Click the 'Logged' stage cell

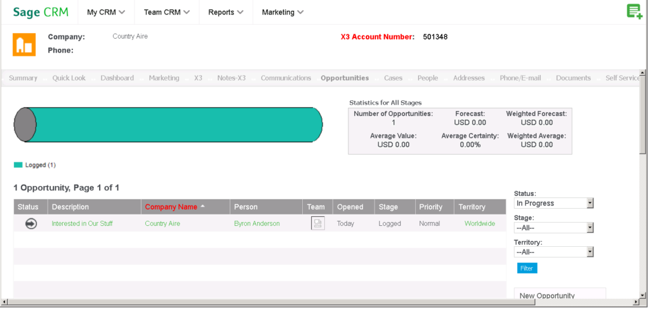(x=390, y=224)
